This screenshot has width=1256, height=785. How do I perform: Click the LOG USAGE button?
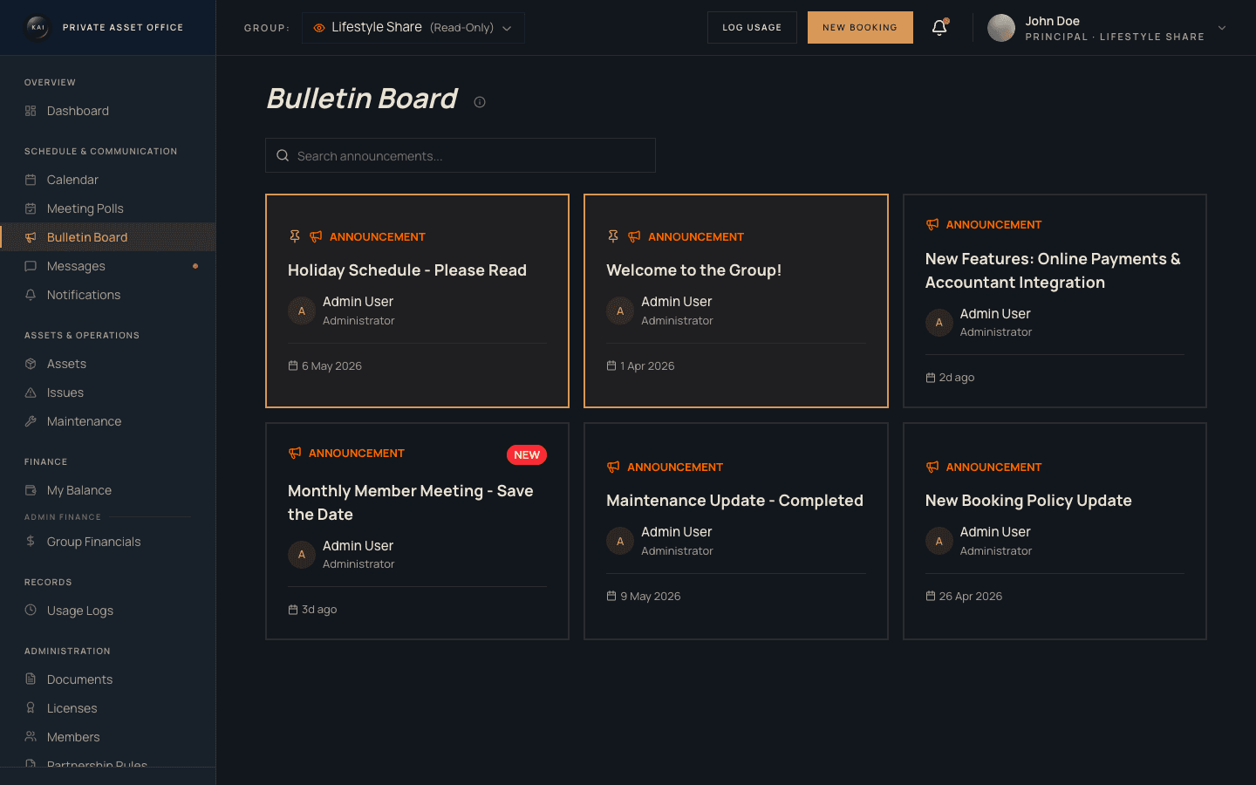(752, 28)
